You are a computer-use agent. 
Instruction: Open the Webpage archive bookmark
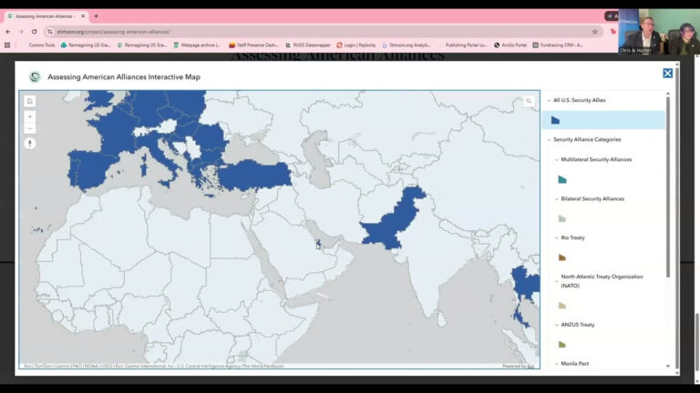pyautogui.click(x=197, y=45)
